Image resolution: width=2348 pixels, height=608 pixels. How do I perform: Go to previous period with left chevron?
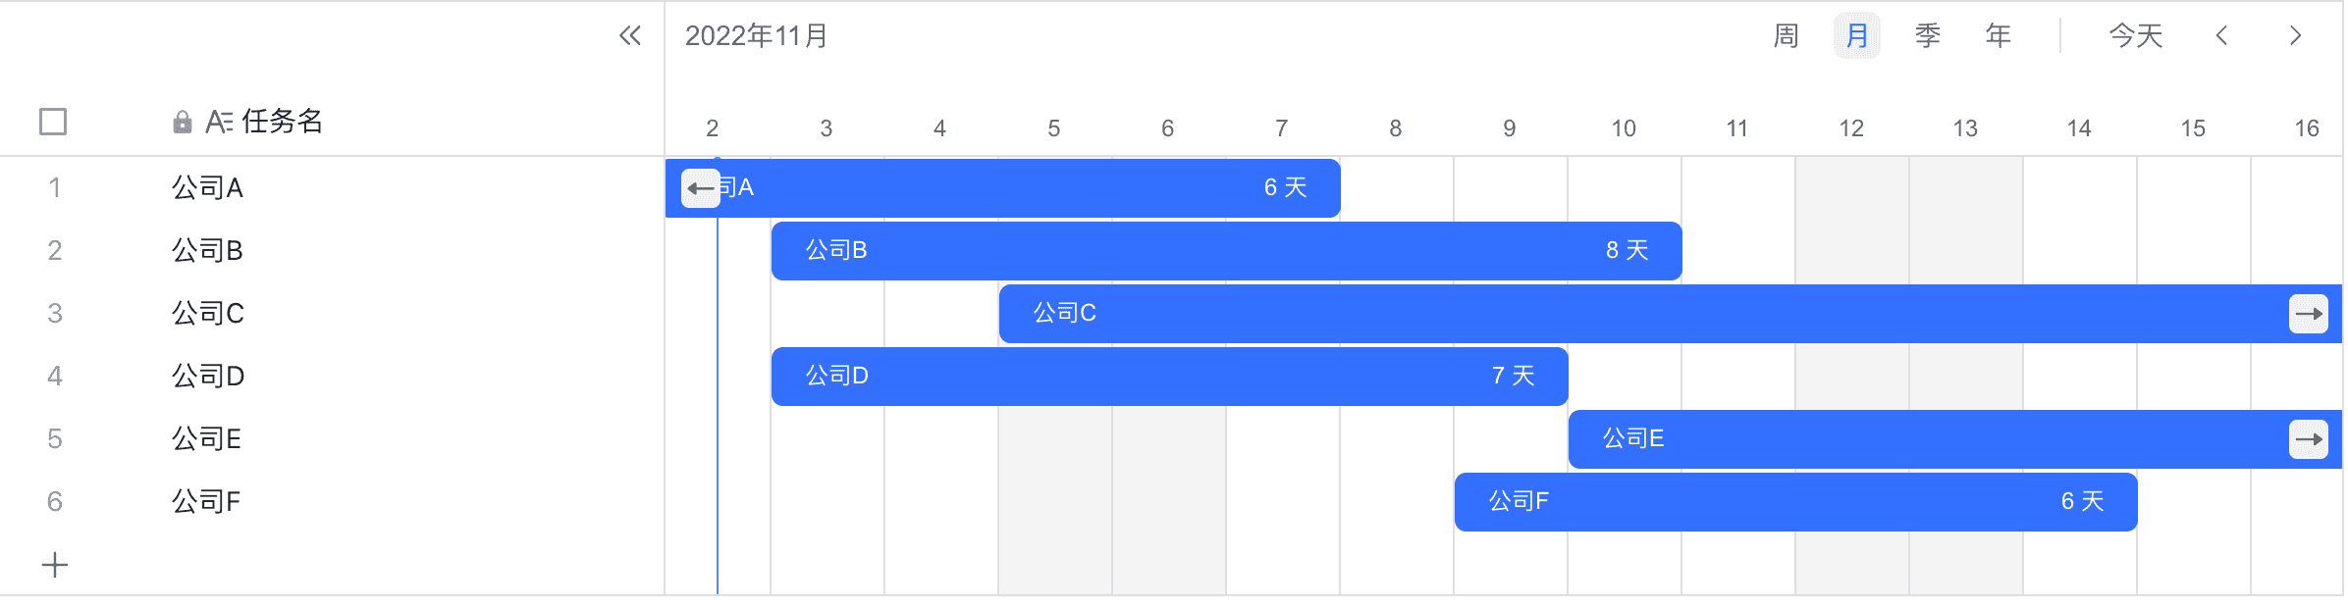click(2221, 36)
